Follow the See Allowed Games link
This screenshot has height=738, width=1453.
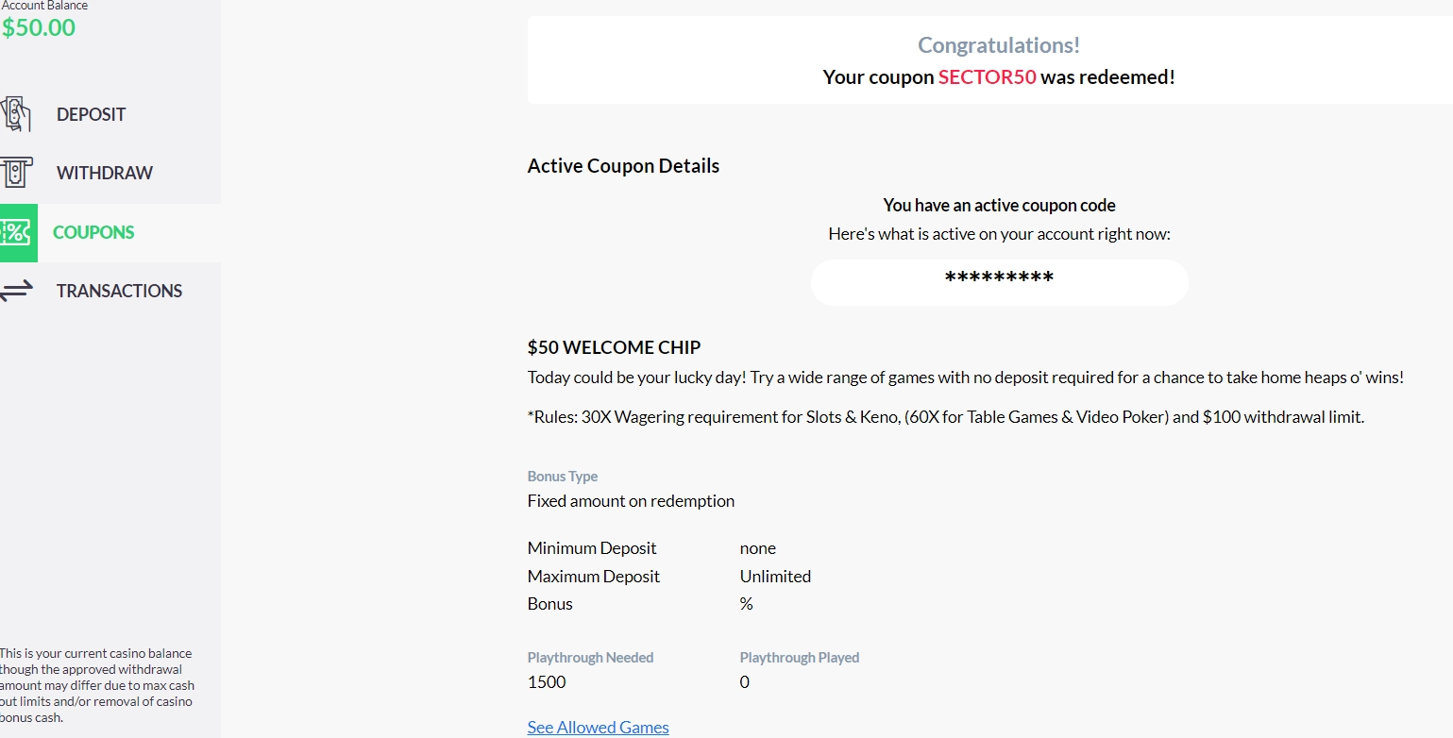(x=598, y=727)
